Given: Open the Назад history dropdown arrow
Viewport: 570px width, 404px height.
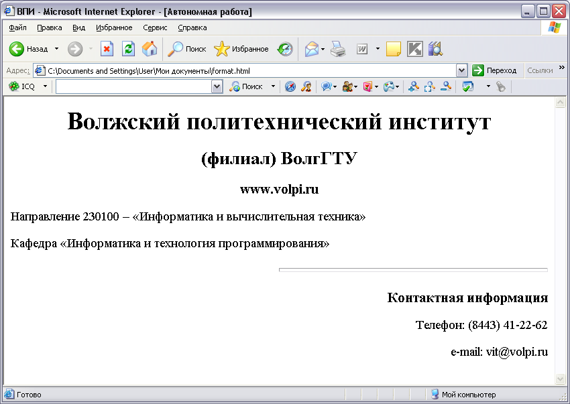Looking at the screenshot, I should [57, 49].
